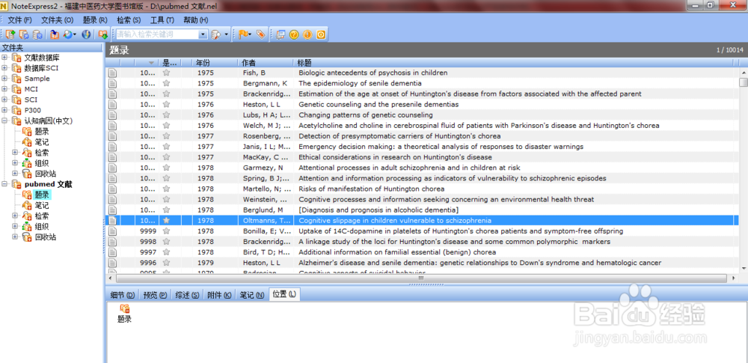
Task: Open the 检索 (S) menu
Action: click(x=129, y=20)
